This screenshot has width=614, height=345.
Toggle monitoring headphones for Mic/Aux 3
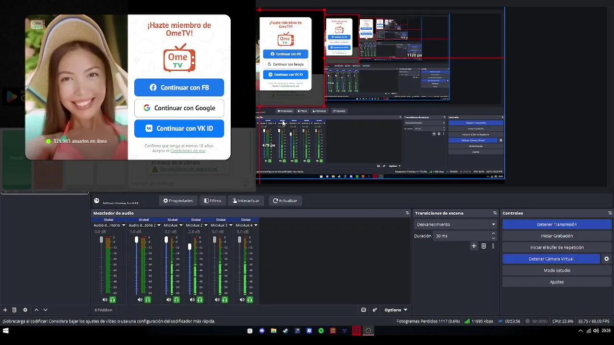(225, 299)
